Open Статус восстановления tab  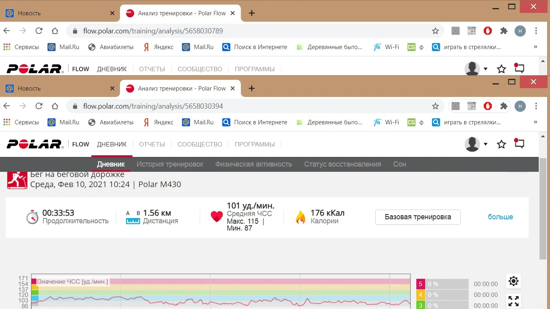click(342, 164)
